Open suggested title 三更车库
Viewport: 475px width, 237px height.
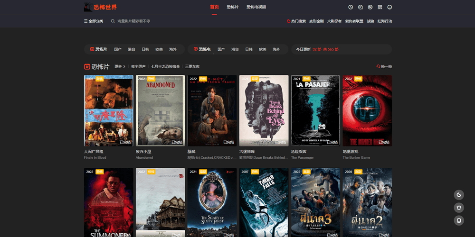click(x=192, y=66)
